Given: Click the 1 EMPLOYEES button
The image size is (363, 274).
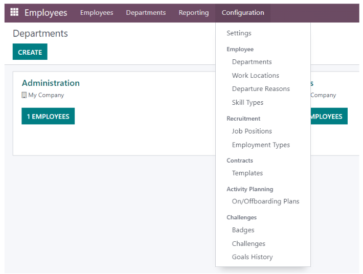Looking at the screenshot, I should tap(48, 116).
